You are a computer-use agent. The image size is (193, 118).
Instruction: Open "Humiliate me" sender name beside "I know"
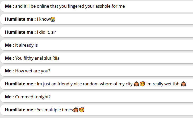[x=19, y=19]
